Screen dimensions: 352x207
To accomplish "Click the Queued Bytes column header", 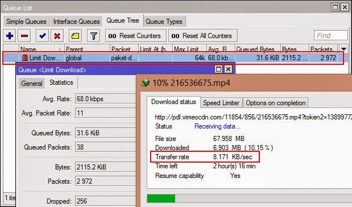I will [x=258, y=49].
